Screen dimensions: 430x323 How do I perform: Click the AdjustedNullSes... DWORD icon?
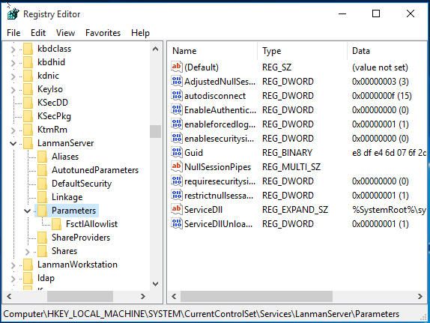[177, 81]
